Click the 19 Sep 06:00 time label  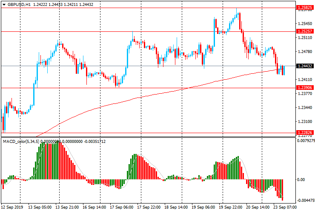[x=203, y=207]
